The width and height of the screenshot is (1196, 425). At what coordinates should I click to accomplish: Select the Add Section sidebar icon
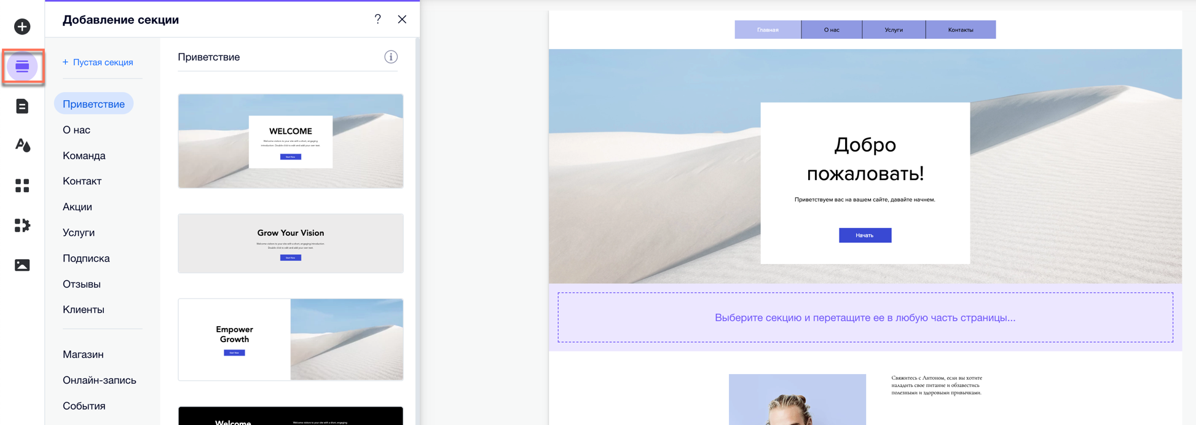[22, 66]
